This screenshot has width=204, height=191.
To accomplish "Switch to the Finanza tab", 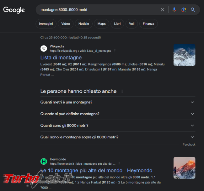I will [148, 23].
